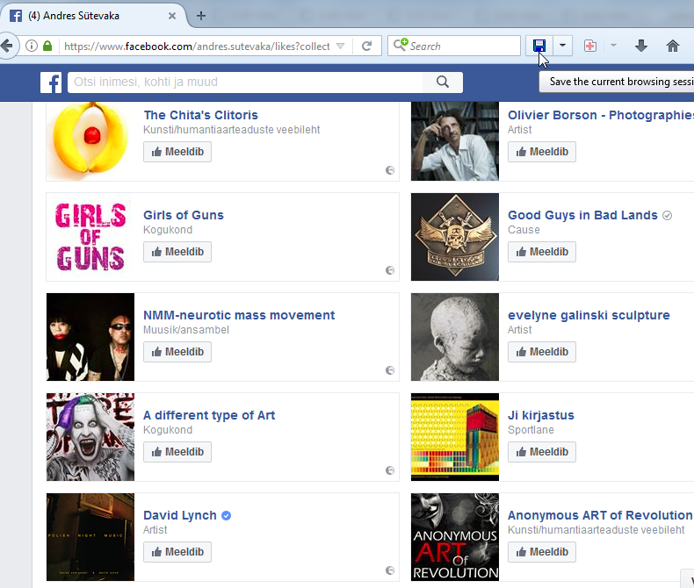Like Olivier Borson page
Screen dimensions: 694x588
[x=542, y=152]
